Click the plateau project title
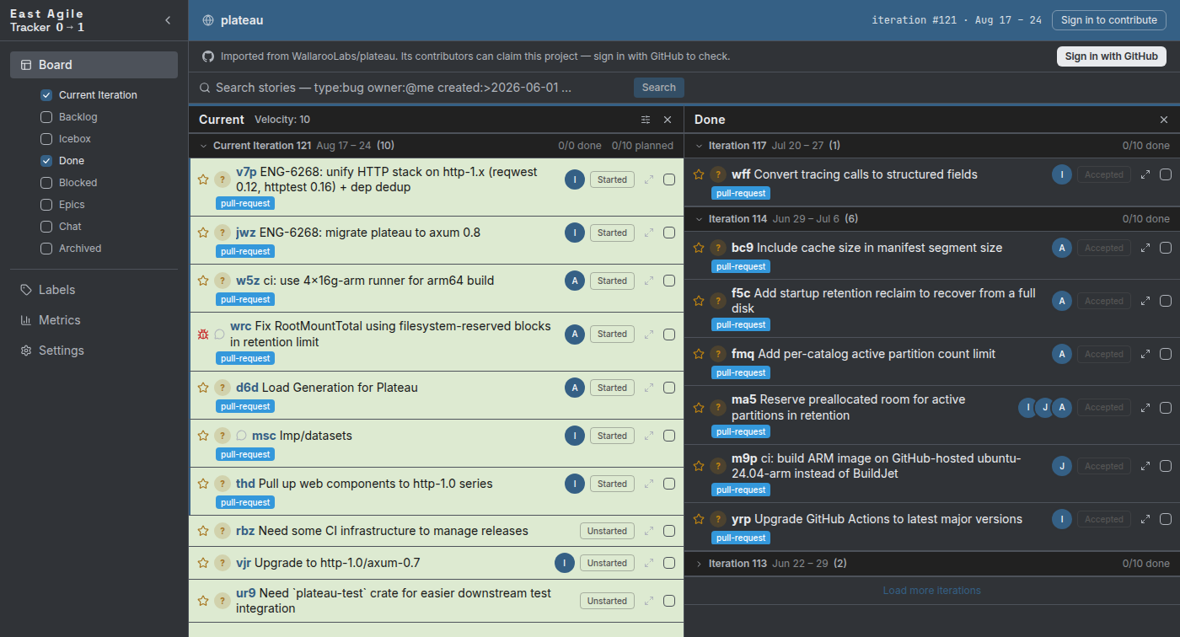 pyautogui.click(x=242, y=20)
